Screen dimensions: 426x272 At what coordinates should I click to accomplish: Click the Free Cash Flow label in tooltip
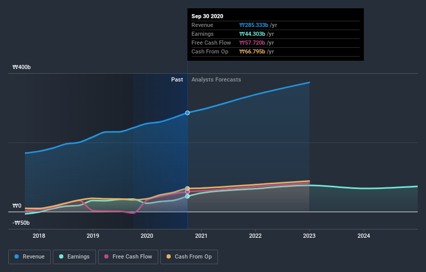pyautogui.click(x=211, y=43)
